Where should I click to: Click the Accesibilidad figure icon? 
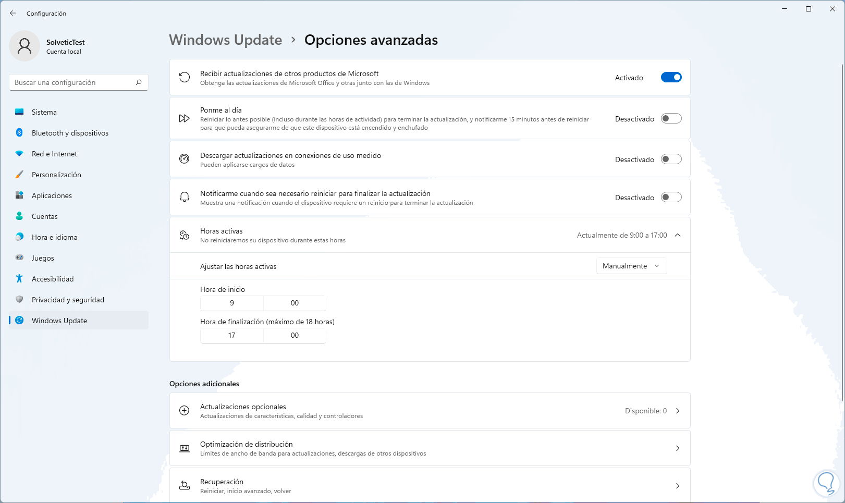19,279
